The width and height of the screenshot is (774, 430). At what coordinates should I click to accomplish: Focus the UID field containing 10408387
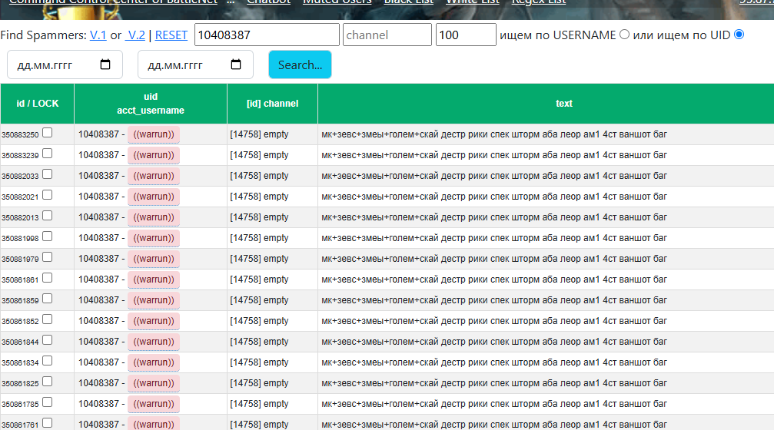point(267,35)
